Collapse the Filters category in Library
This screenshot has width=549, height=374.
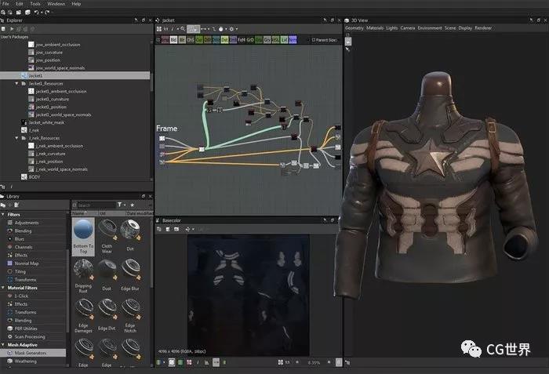3,214
